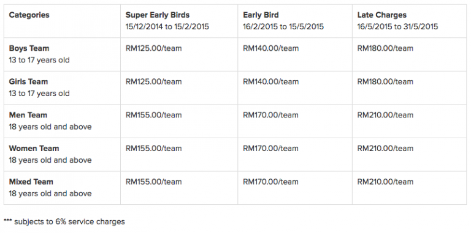The image size is (471, 233).
Task: Click the Boys Team category label
Action: coord(29,48)
